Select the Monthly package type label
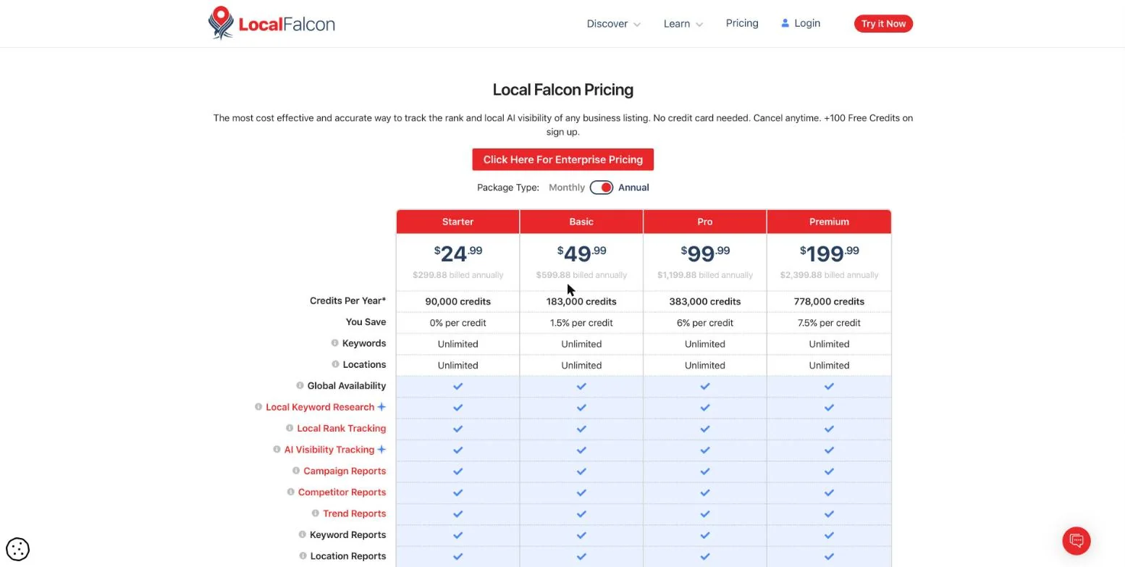Screen dimensions: 1125x567 pos(567,188)
